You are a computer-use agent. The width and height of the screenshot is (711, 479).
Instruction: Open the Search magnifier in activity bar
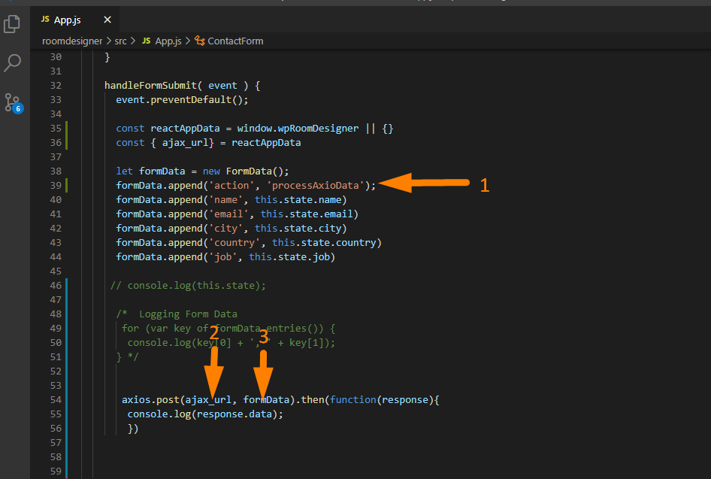(x=12, y=63)
